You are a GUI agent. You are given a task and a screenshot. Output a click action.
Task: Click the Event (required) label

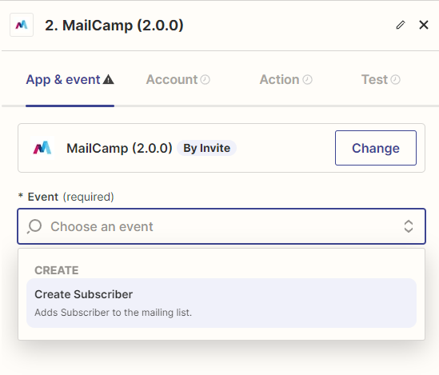66,197
